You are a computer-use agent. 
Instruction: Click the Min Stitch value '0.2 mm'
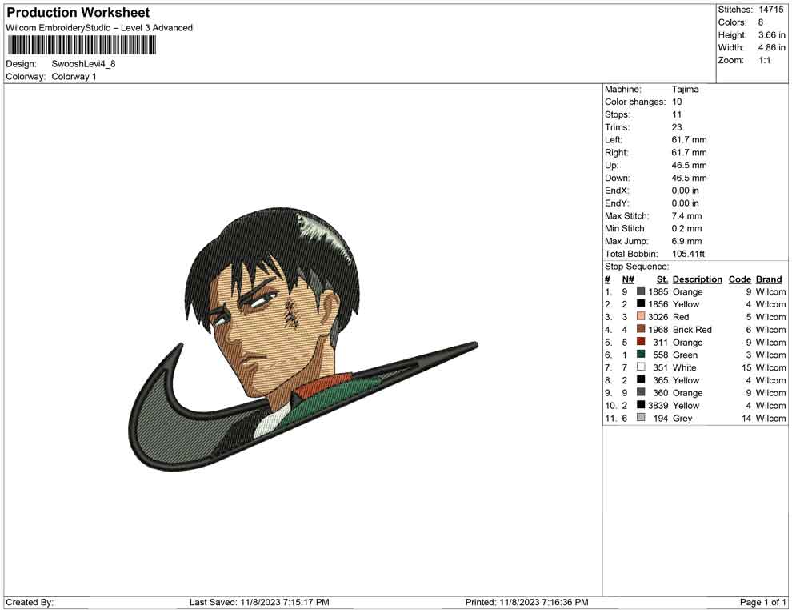(x=687, y=228)
